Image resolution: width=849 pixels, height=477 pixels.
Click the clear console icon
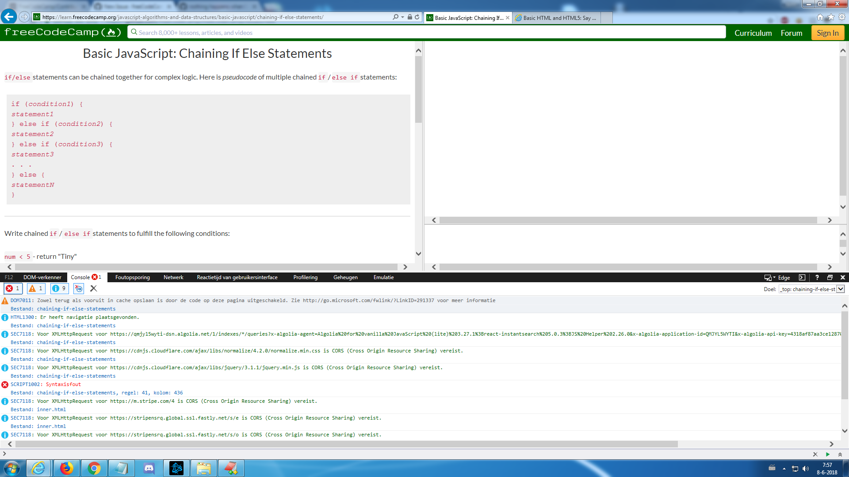coord(93,288)
